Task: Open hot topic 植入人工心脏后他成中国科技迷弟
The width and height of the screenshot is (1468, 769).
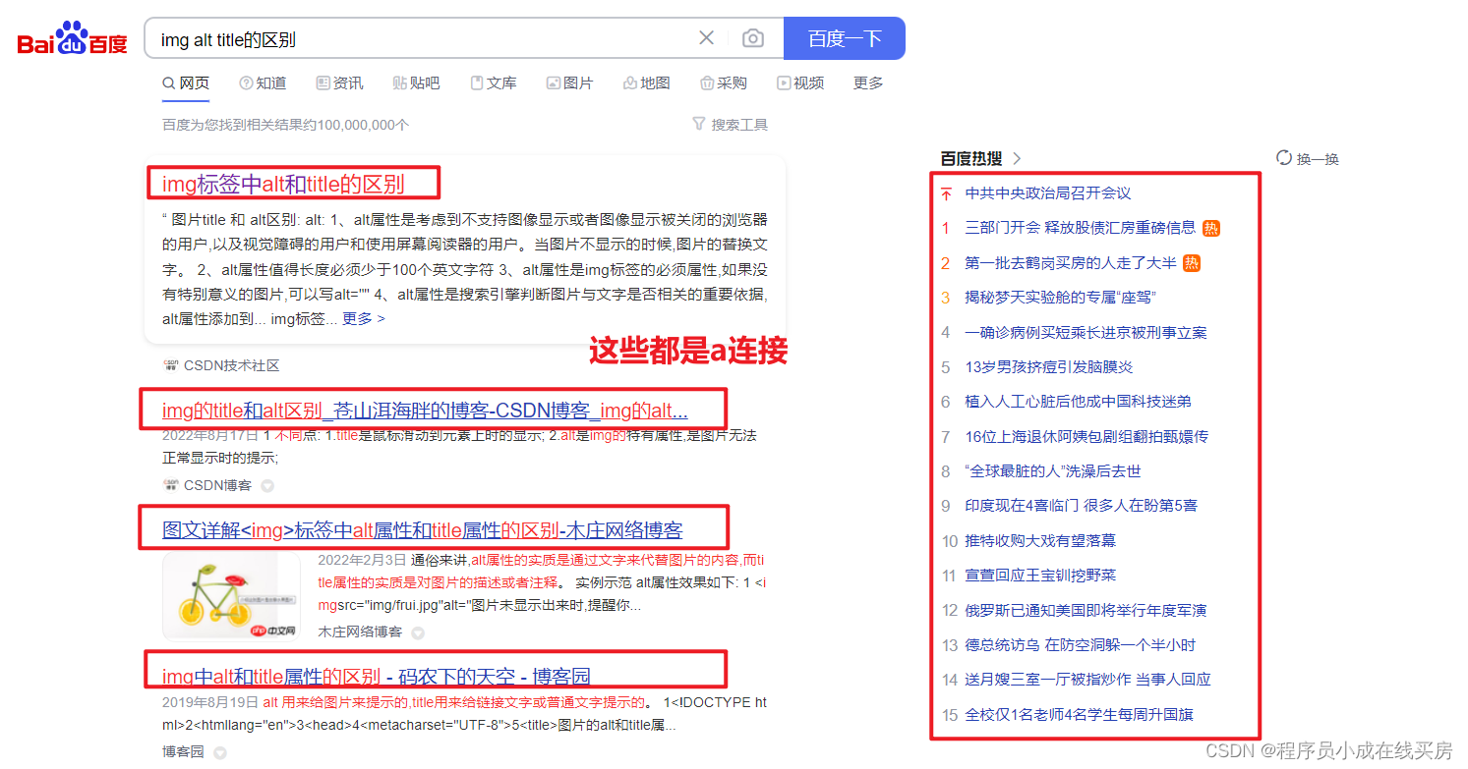Action: [x=1078, y=402]
